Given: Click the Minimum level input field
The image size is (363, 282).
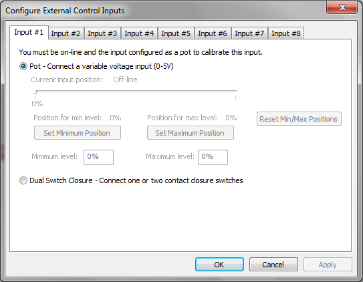Looking at the screenshot, I should coord(99,157).
